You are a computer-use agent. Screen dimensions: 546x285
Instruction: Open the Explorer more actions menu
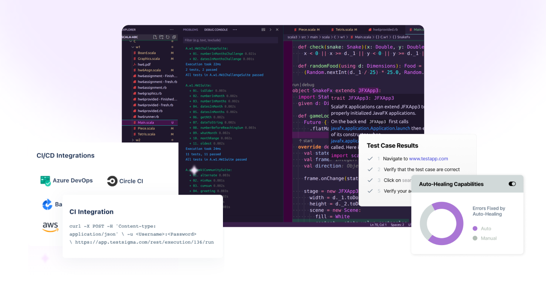pyautogui.click(x=172, y=29)
